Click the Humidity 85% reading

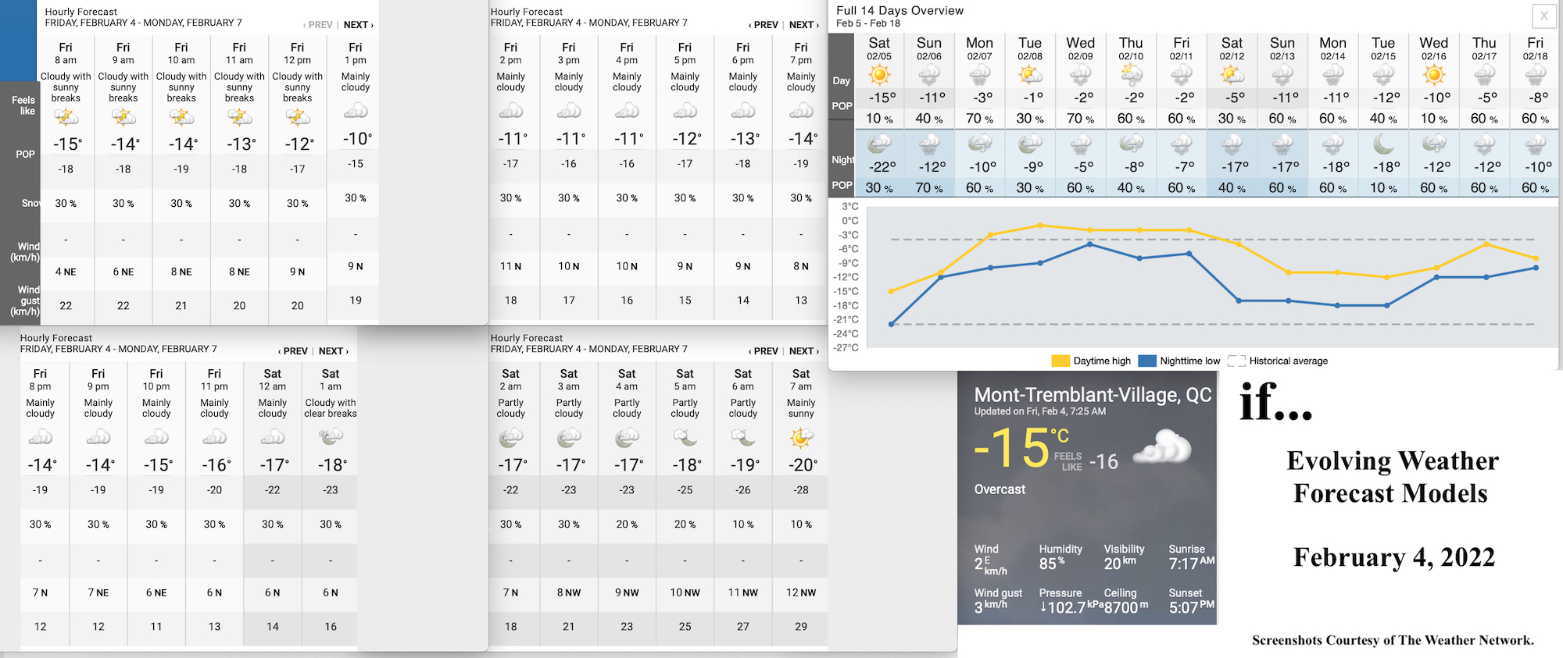[x=1052, y=563]
